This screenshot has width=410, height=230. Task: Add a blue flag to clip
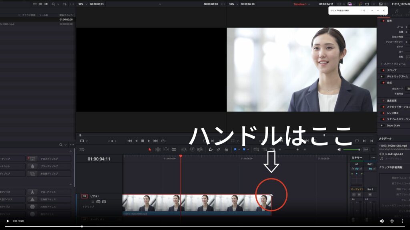[x=235, y=150]
